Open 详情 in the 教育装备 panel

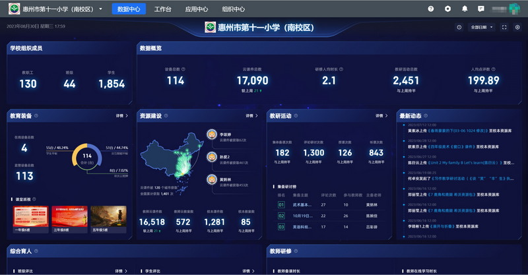(123, 116)
